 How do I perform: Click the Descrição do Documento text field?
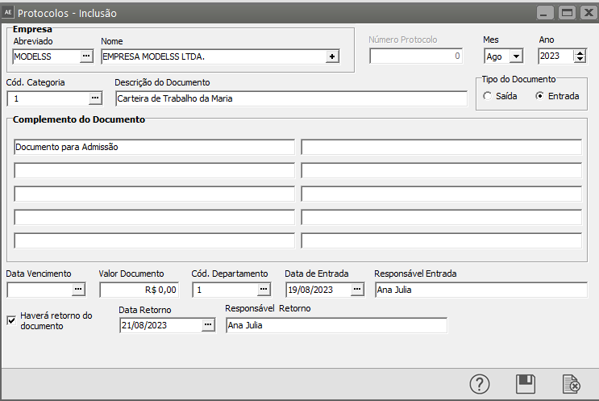point(290,98)
